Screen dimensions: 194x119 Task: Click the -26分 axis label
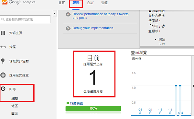pyautogui.click(x=140, y=111)
